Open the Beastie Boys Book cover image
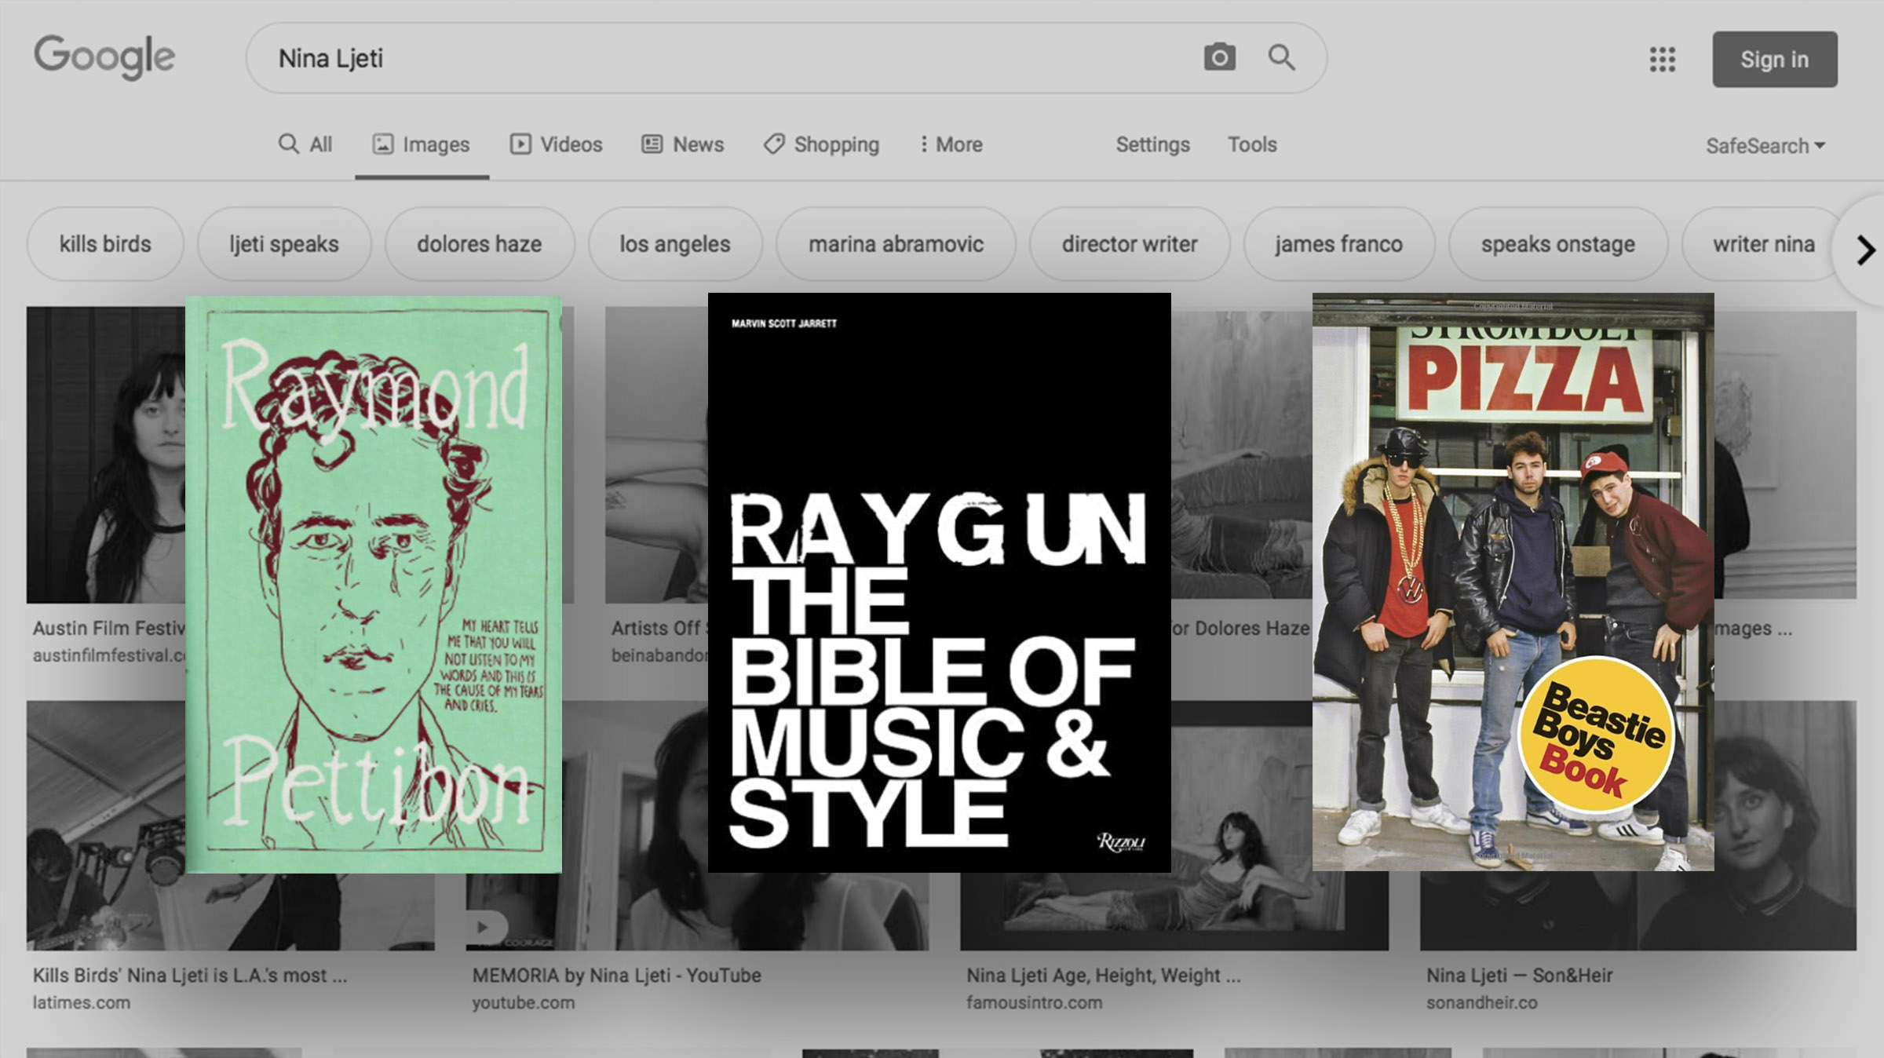This screenshot has height=1058, width=1884. point(1513,582)
